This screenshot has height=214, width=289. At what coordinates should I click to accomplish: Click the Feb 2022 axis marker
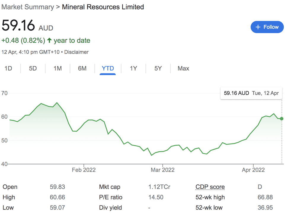click(x=84, y=170)
